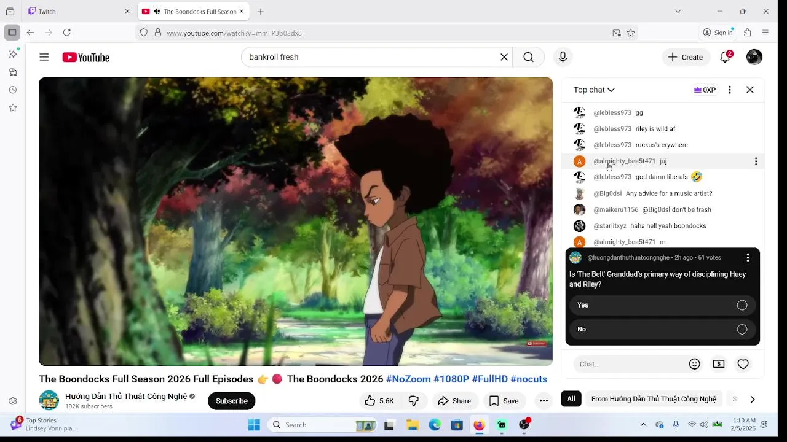Open the channel avatar thumbnail
The height and width of the screenshot is (442, 787).
click(x=49, y=400)
